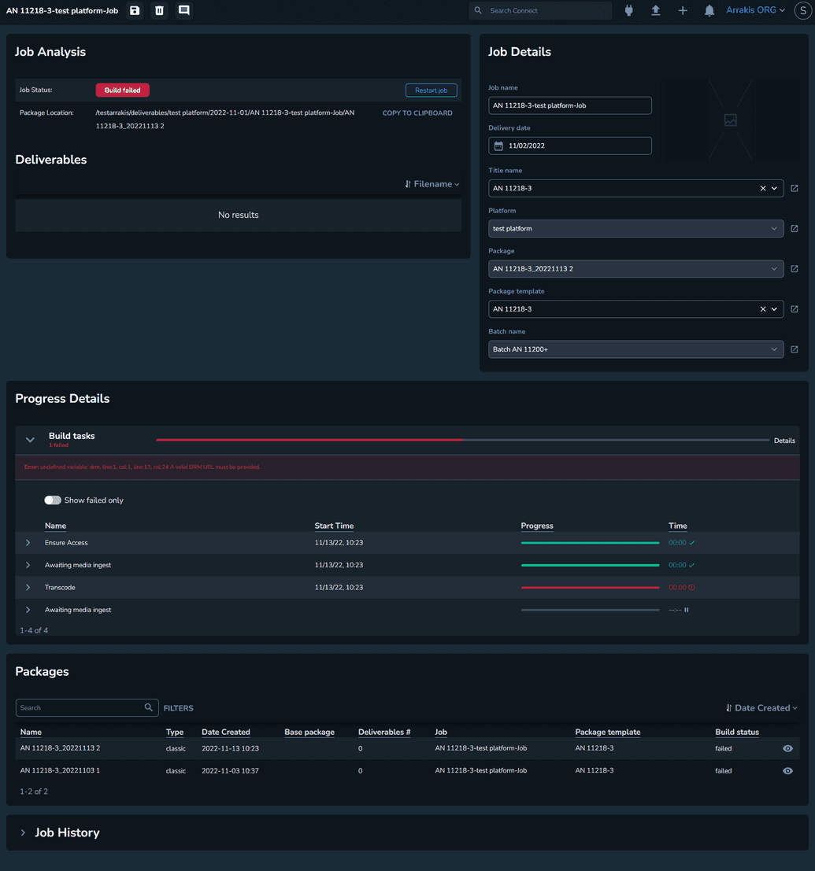Sort packages by Type column
815x871 pixels.
pos(175,733)
